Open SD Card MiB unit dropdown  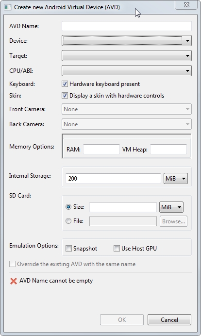point(171,207)
